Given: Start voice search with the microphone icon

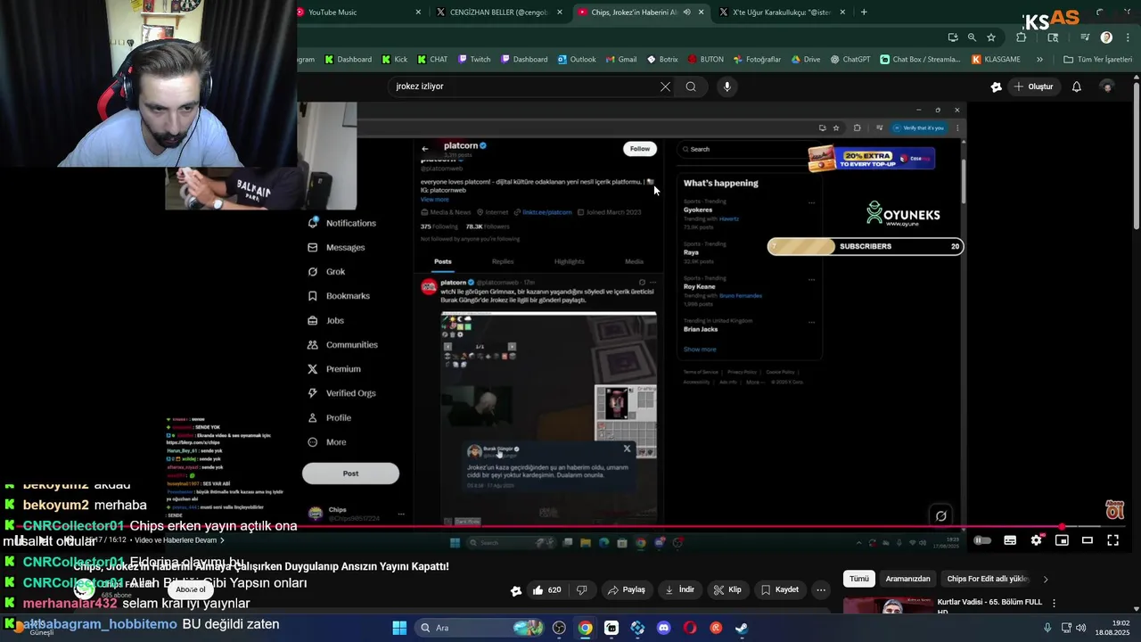Looking at the screenshot, I should click(727, 86).
